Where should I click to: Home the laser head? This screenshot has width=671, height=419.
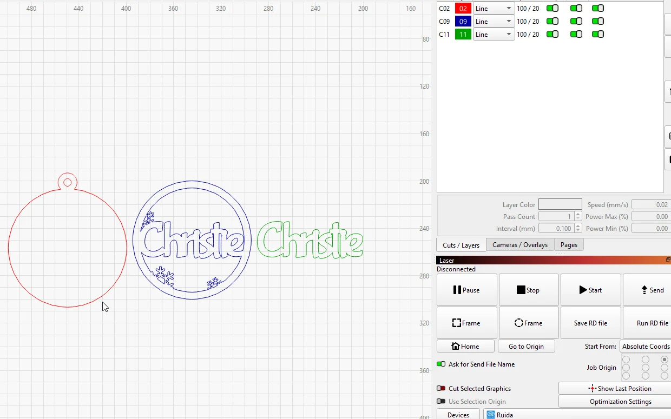tap(465, 346)
